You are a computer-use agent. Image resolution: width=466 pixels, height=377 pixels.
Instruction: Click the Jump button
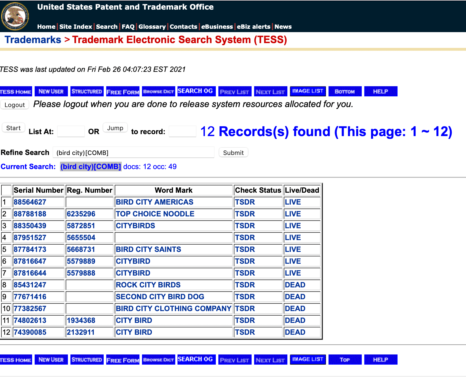point(115,128)
